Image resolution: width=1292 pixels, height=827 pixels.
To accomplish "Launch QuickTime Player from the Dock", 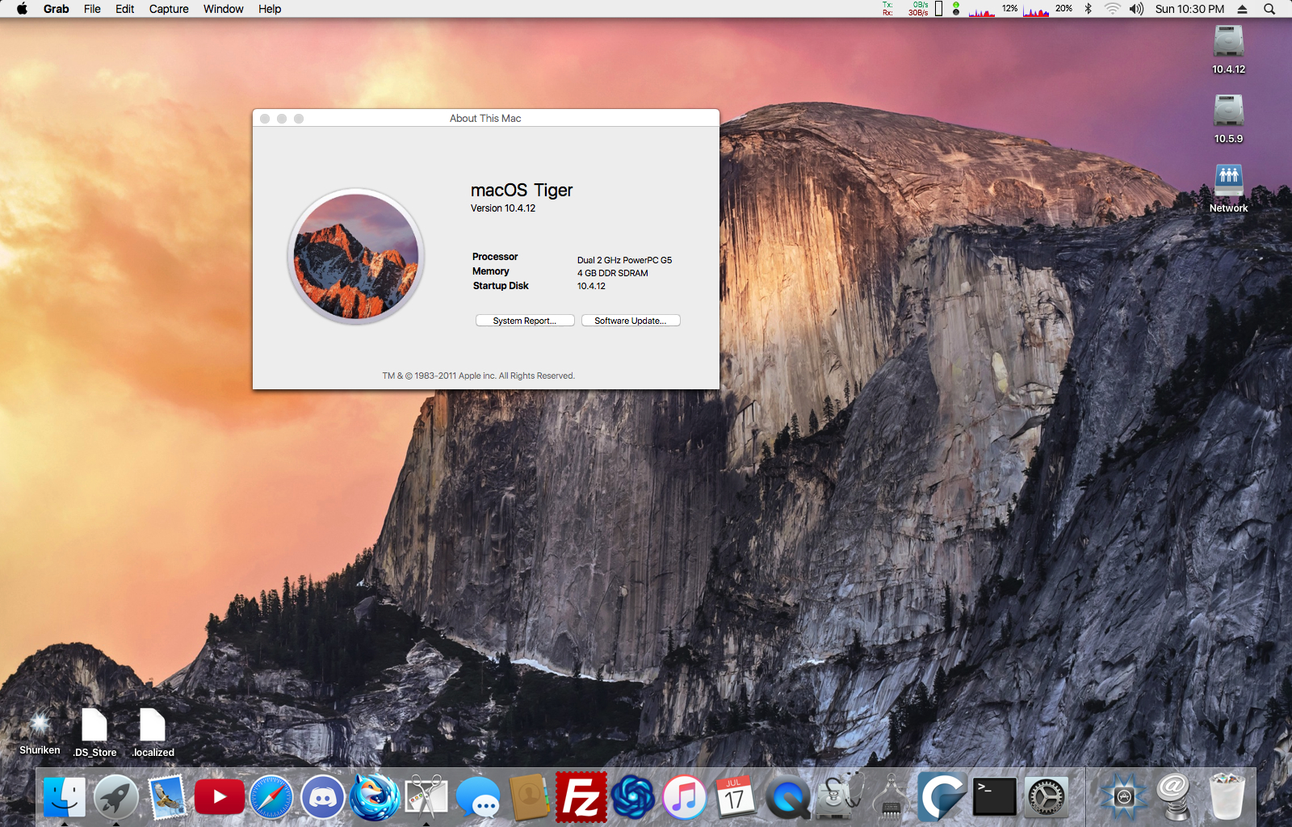I will point(788,797).
